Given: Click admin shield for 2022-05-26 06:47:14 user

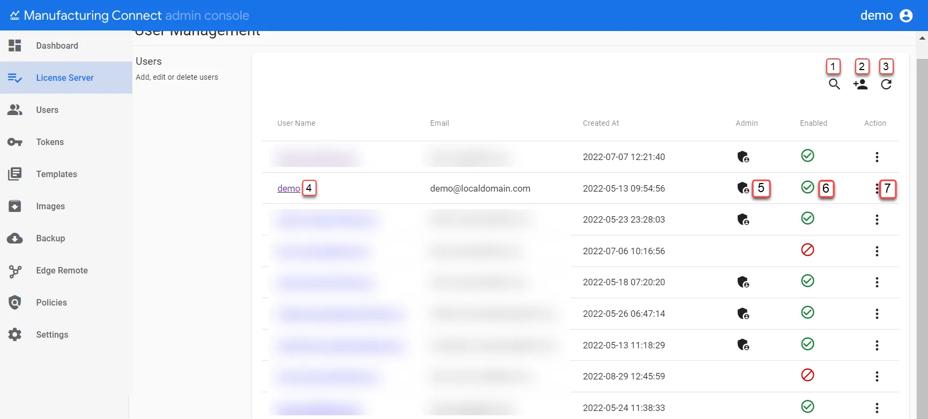Looking at the screenshot, I should (743, 314).
